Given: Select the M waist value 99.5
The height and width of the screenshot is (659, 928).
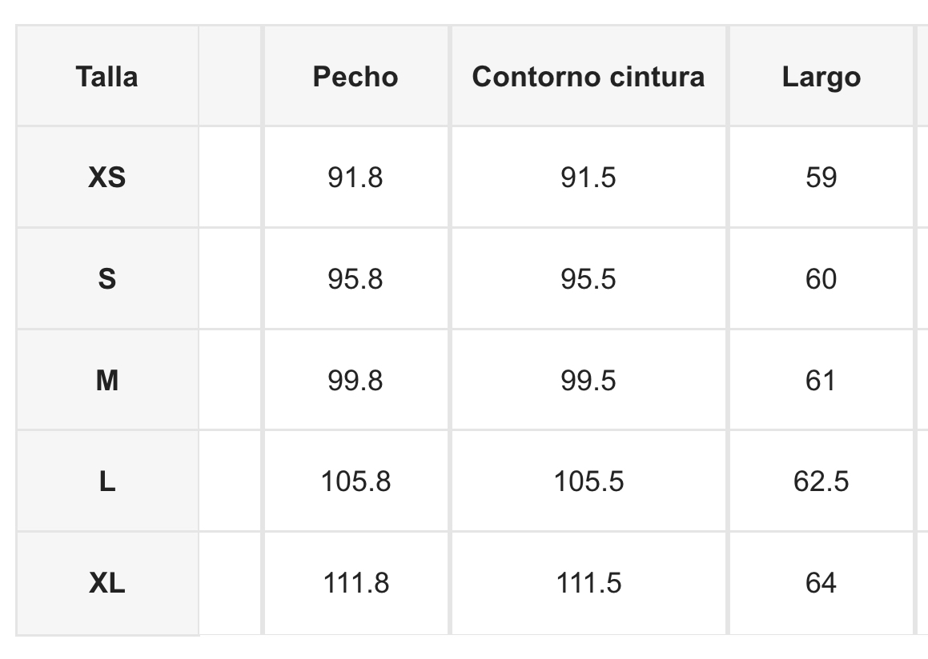Looking at the screenshot, I should [589, 381].
